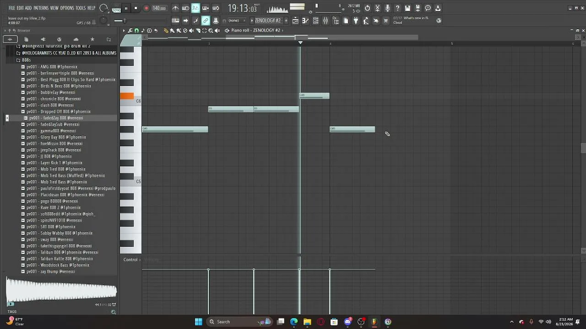Open the ADD menu

point(28,8)
